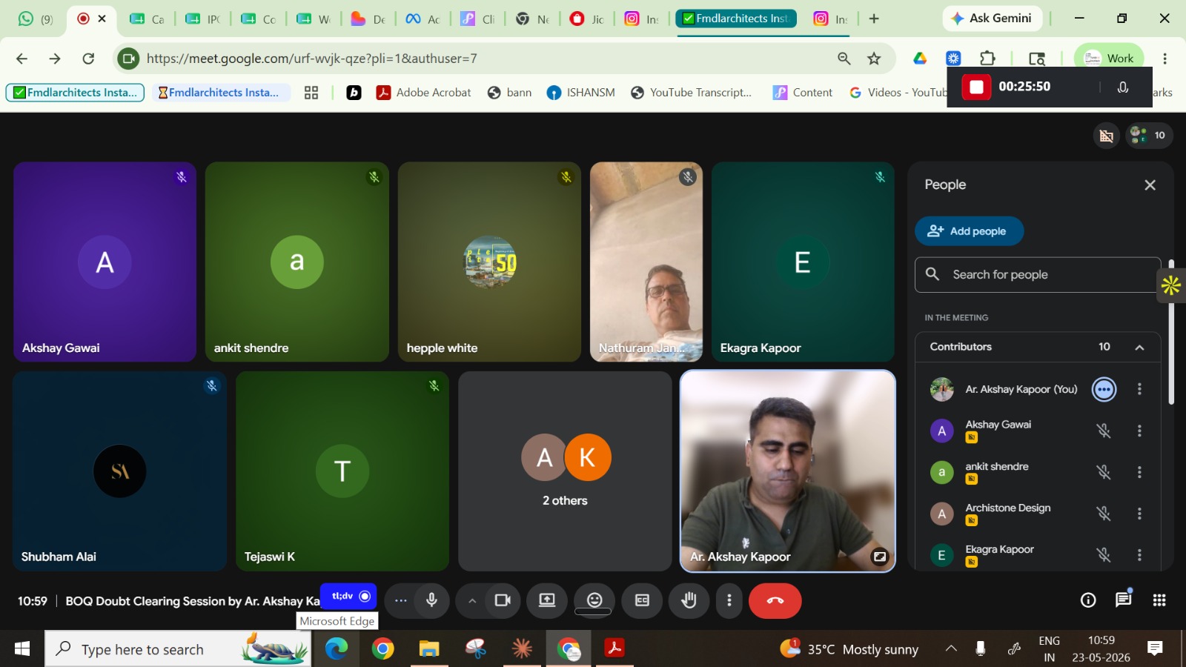
Task: Open the Content bookmark
Action: click(x=803, y=93)
